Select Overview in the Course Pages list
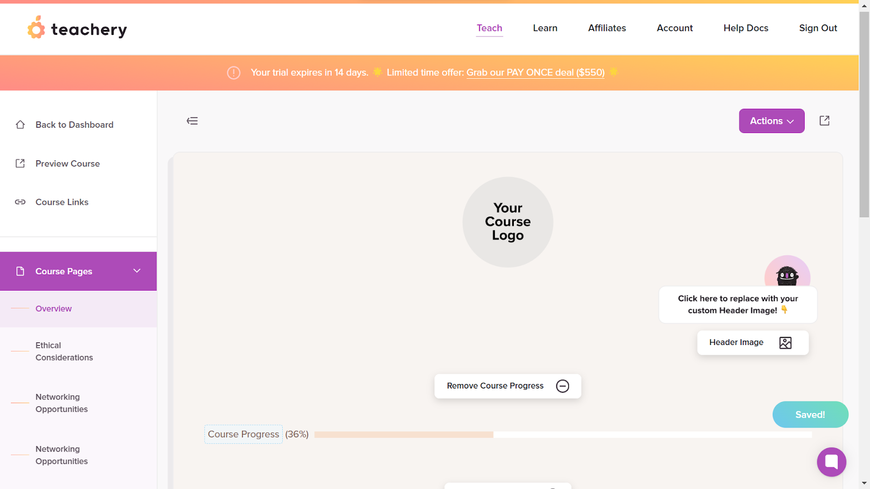The image size is (870, 489). tap(53, 308)
